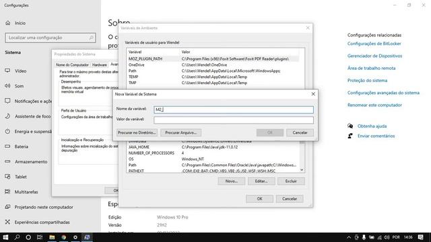Viewport: 431px width, 242px height.
Task: Select the NUMBER_OF_PROCESSORS system variable row
Action: [x=213, y=153]
